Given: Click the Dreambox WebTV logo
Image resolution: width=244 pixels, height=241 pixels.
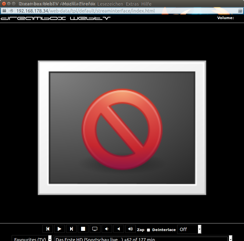Looking at the screenshot, I should (56, 18).
